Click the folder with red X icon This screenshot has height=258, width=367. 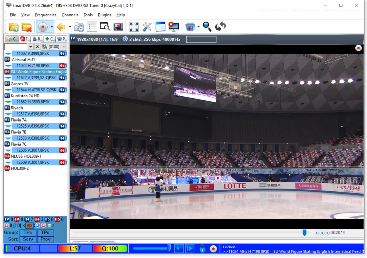26,27
